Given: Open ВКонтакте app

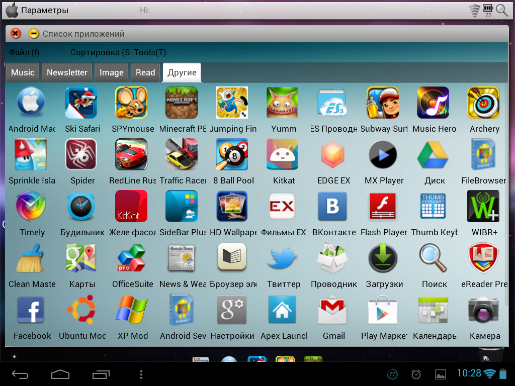Looking at the screenshot, I should tap(332, 206).
